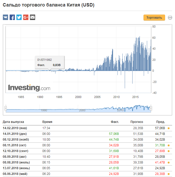
Task: Send the page by email envelope icon
Action: [x=33, y=17]
